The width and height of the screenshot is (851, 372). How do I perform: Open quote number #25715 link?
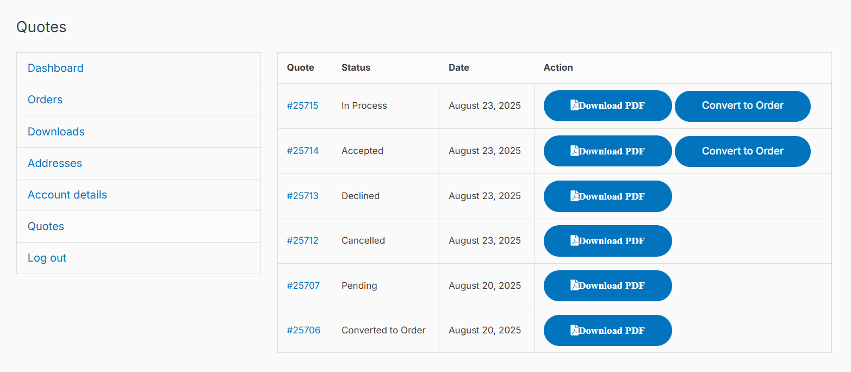tap(302, 106)
